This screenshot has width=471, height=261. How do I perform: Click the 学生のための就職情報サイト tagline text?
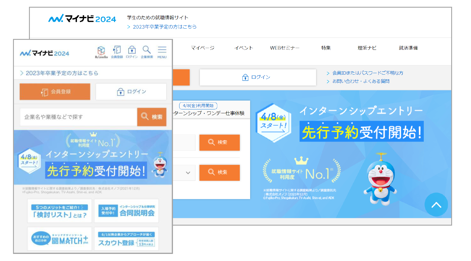pyautogui.click(x=158, y=18)
